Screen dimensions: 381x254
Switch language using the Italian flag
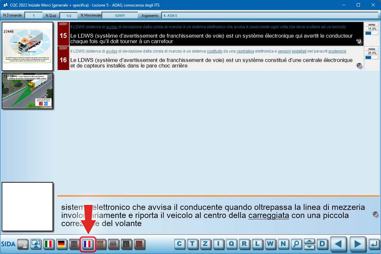click(49, 244)
